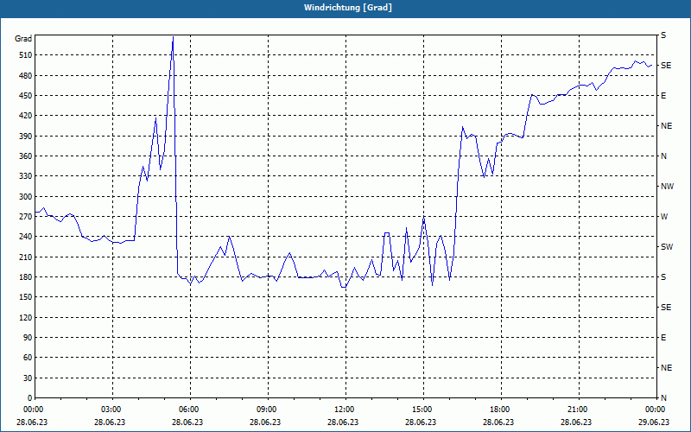Click the 180 degree axis label
691x432 pixels.
(x=26, y=277)
